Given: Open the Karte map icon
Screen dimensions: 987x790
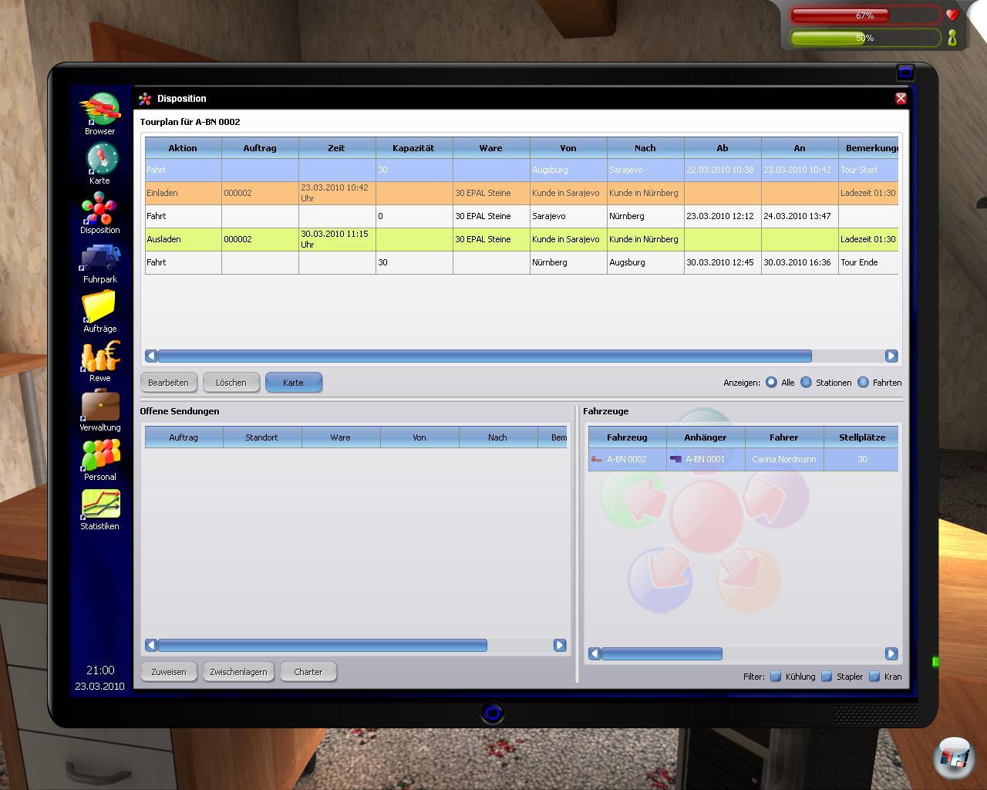Looking at the screenshot, I should (100, 160).
